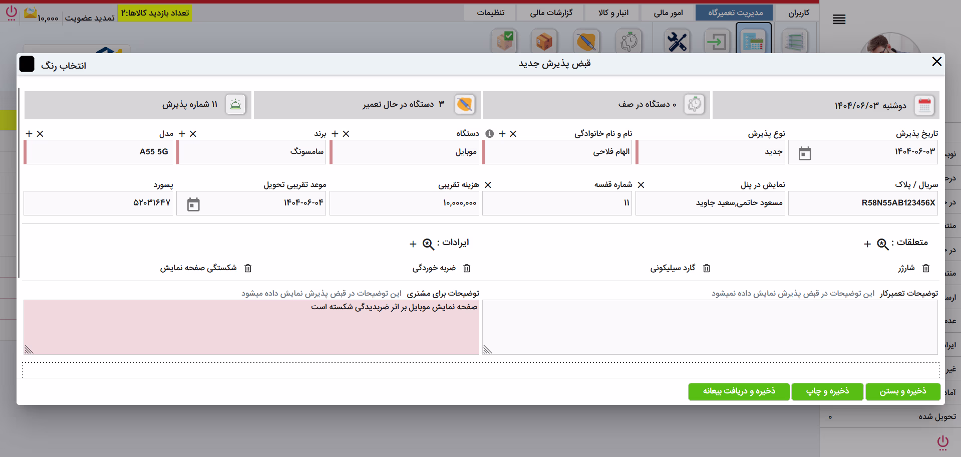This screenshot has width=961, height=457.
Task: Click plus icon to add new ایرادات
Action: (413, 244)
